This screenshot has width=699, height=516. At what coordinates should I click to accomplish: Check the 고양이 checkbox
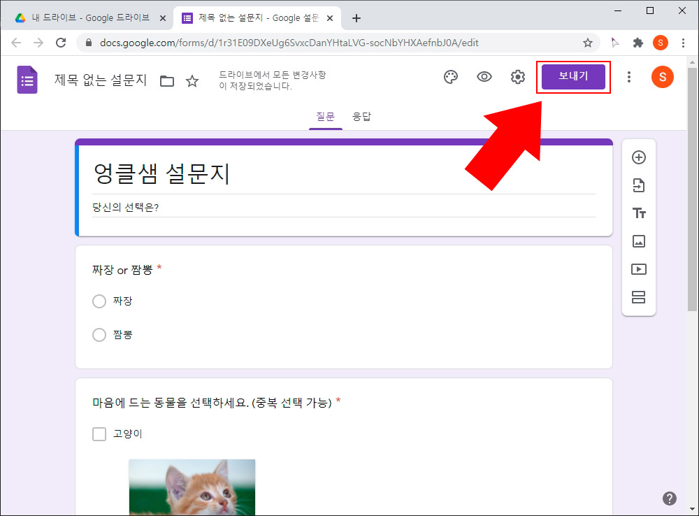pyautogui.click(x=99, y=433)
